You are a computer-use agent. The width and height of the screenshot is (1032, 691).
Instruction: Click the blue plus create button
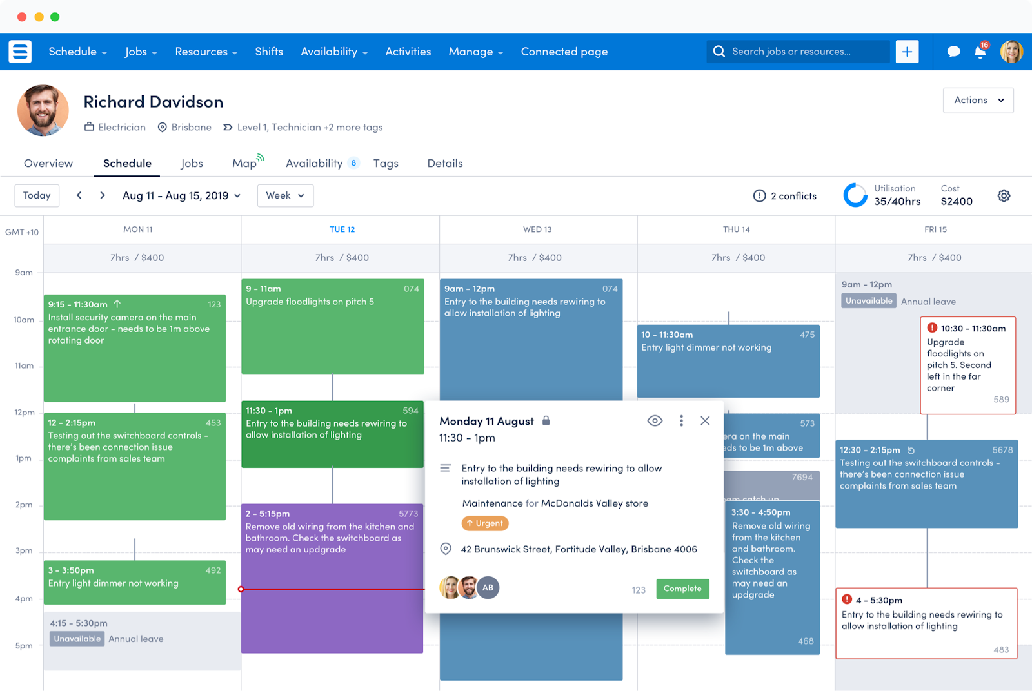[x=907, y=52]
